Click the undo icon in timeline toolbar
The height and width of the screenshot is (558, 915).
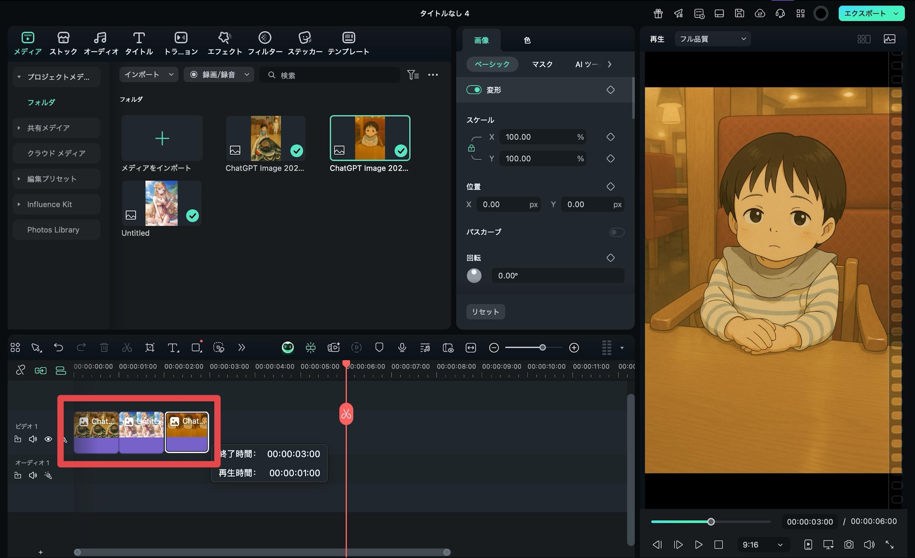click(58, 348)
